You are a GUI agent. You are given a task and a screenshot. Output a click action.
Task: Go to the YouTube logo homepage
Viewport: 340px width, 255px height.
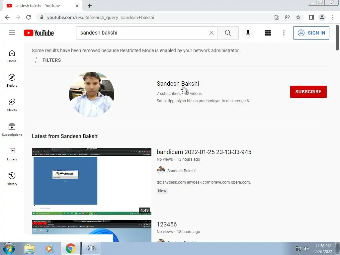[39, 33]
